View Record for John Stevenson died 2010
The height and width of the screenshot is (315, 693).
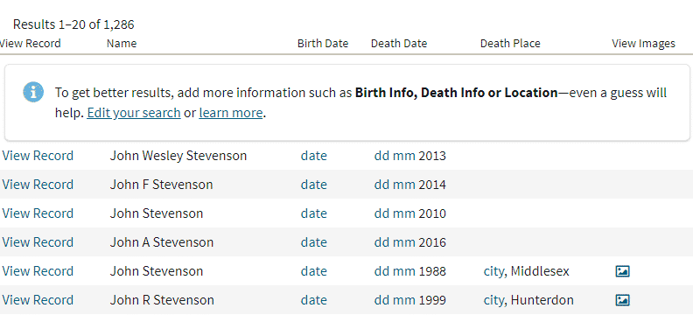[37, 213]
